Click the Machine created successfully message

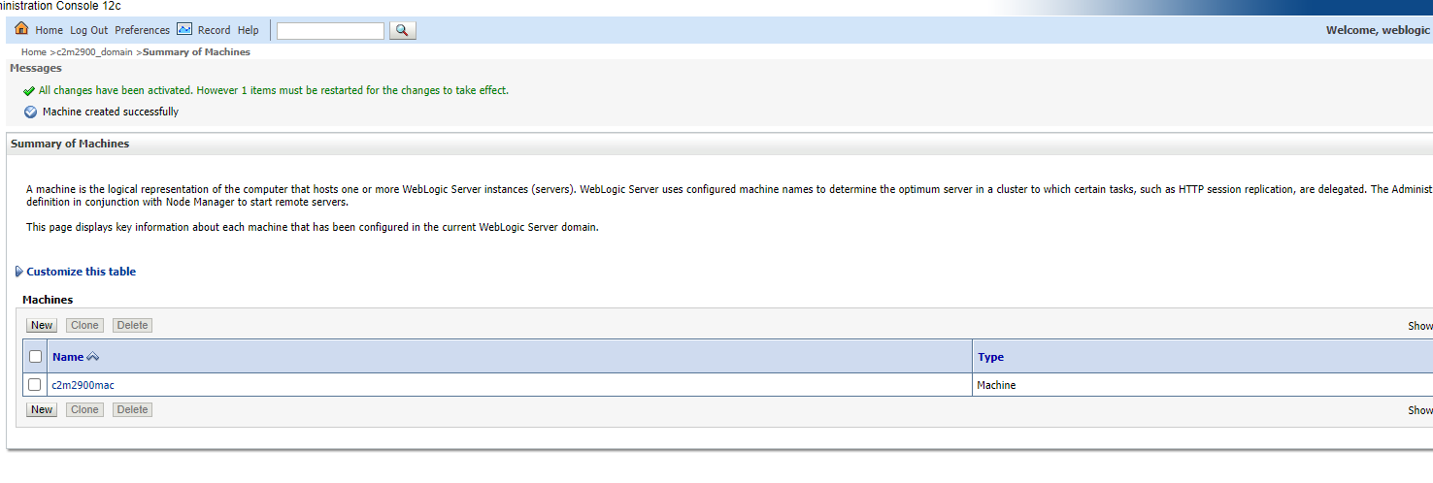coord(111,112)
